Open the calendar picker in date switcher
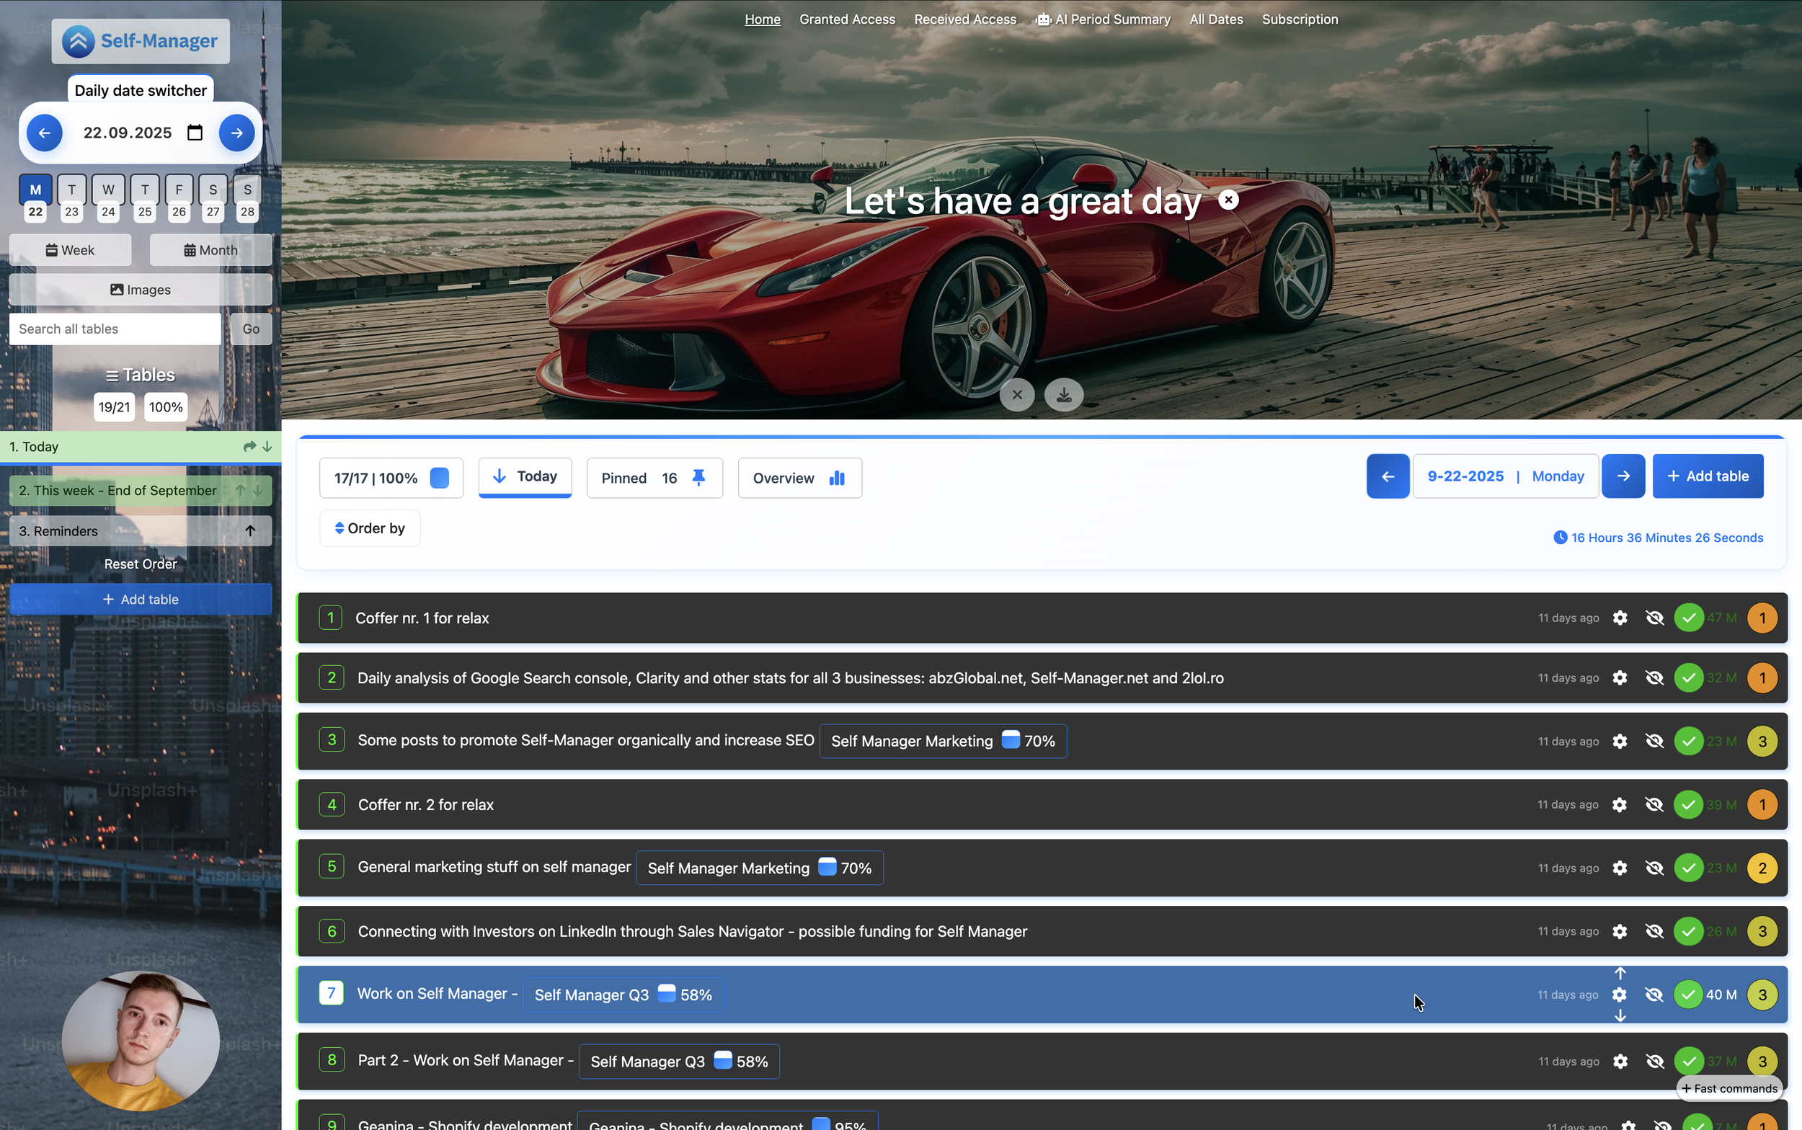Viewport: 1802px width, 1130px height. click(195, 133)
